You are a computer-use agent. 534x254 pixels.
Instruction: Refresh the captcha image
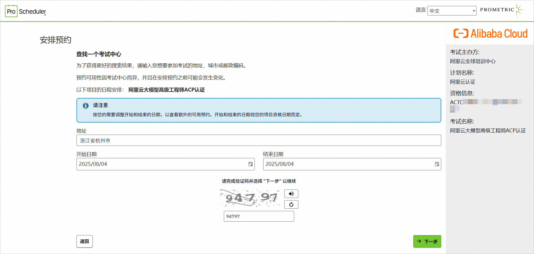tap(291, 204)
